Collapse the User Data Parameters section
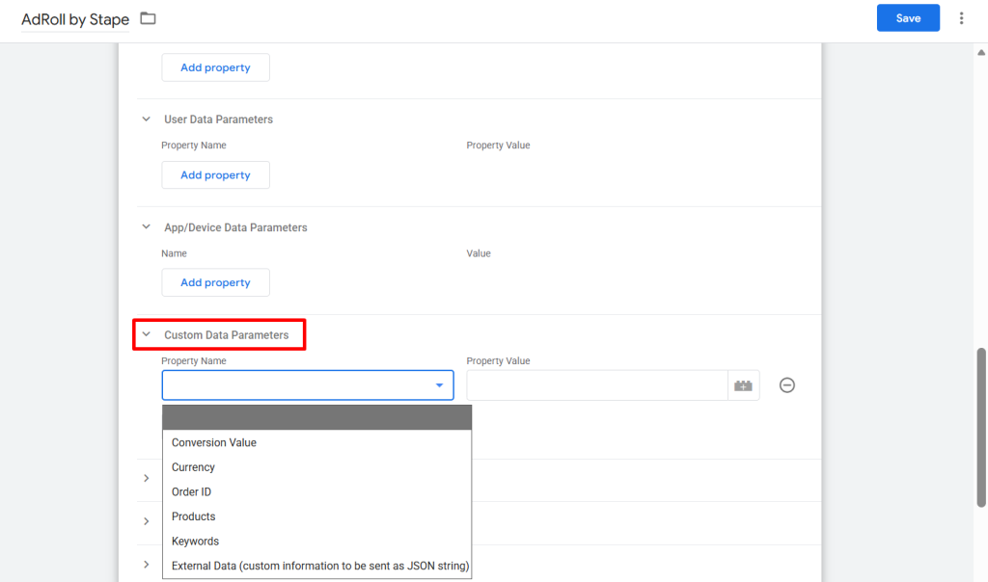The image size is (988, 582). point(147,119)
